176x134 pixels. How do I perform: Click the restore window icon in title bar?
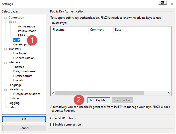[163, 2]
